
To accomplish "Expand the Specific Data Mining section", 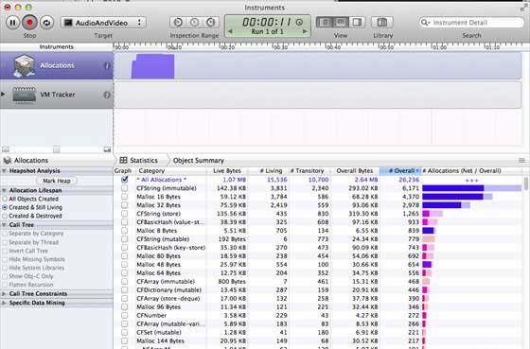I will tap(4, 303).
